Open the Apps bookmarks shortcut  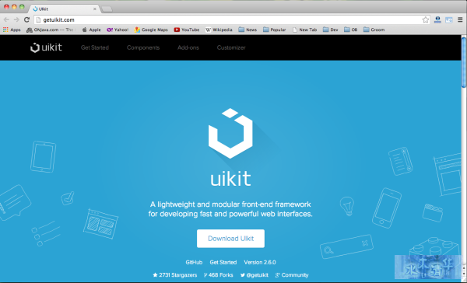pos(12,30)
